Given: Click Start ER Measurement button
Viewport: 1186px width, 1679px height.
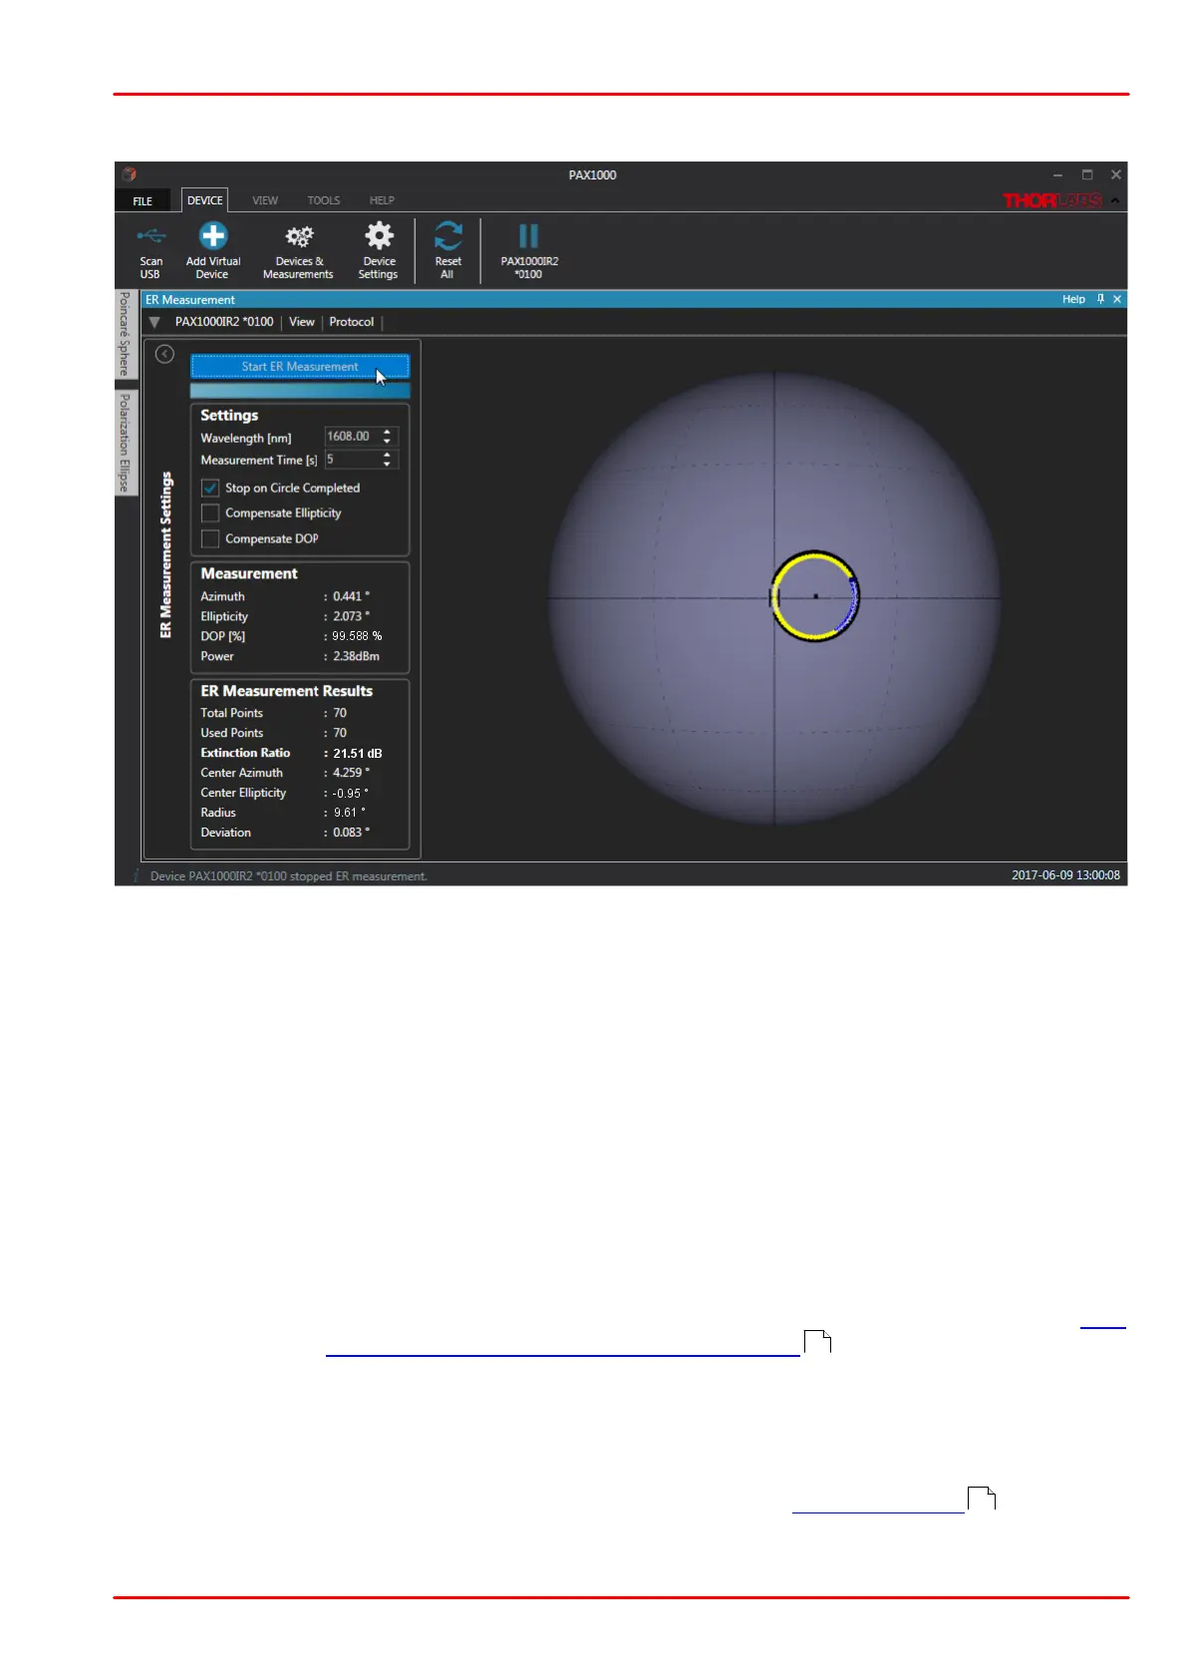Looking at the screenshot, I should tap(300, 367).
